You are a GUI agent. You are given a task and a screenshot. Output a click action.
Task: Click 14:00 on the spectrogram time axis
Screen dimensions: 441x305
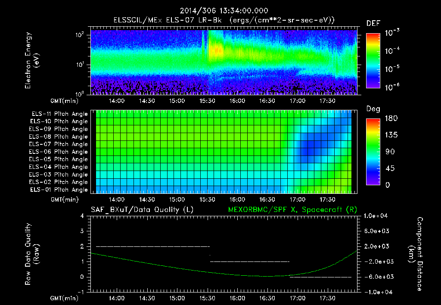tap(117, 101)
